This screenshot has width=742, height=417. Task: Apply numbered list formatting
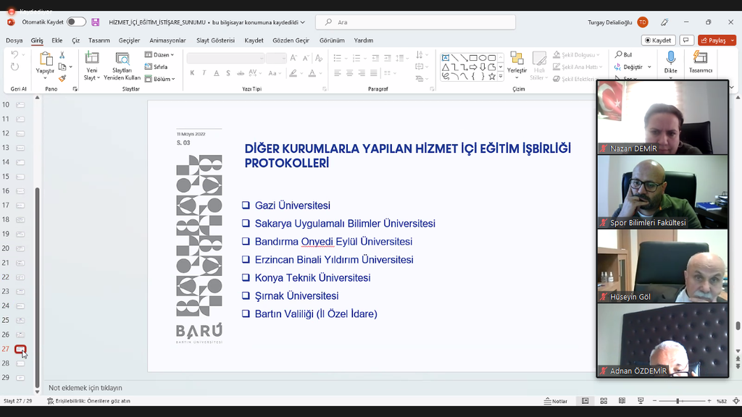[357, 58]
